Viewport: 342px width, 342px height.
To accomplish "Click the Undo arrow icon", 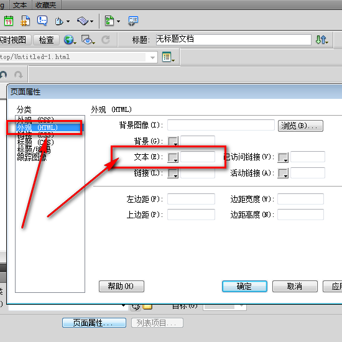I will pos(4,75).
